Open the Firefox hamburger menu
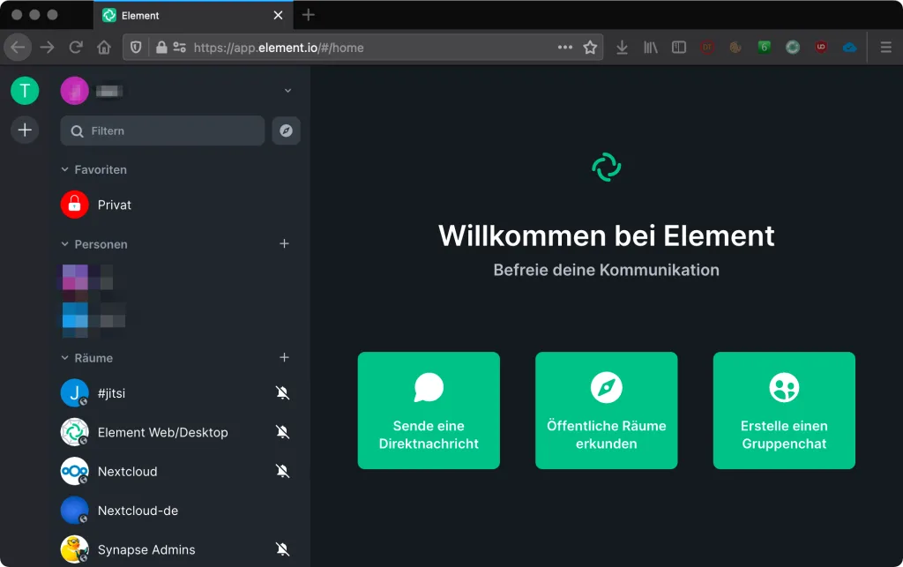Screen dimensions: 903x567 point(885,48)
